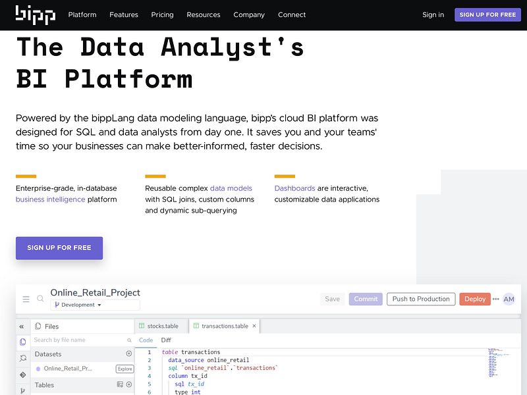Click the large SIGN UP FOR FREE button
Image resolution: width=527 pixels, height=395 pixels.
click(x=59, y=248)
